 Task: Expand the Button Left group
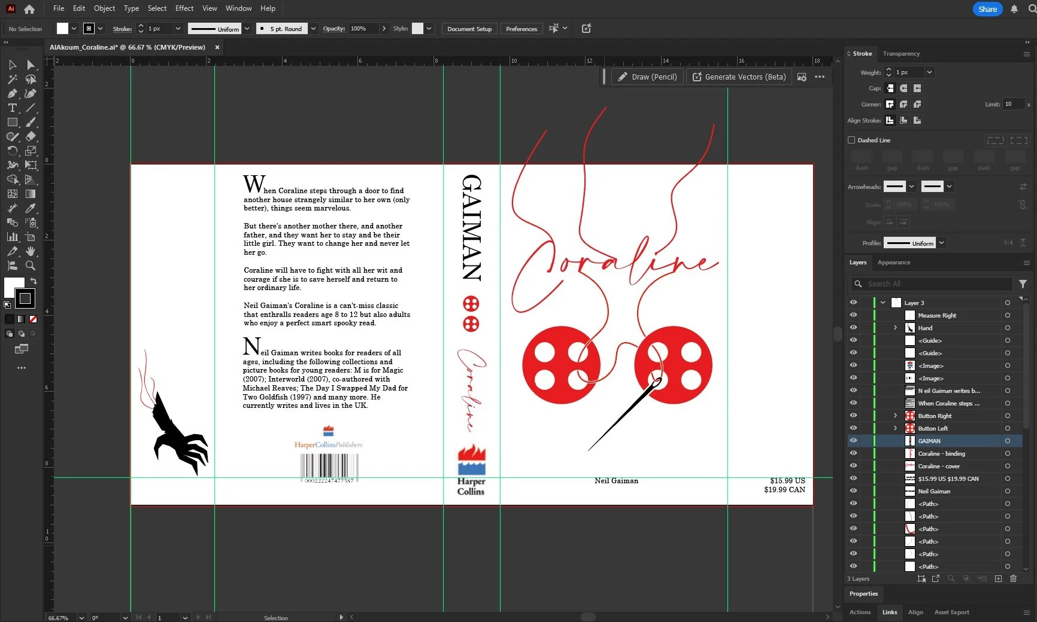(895, 428)
